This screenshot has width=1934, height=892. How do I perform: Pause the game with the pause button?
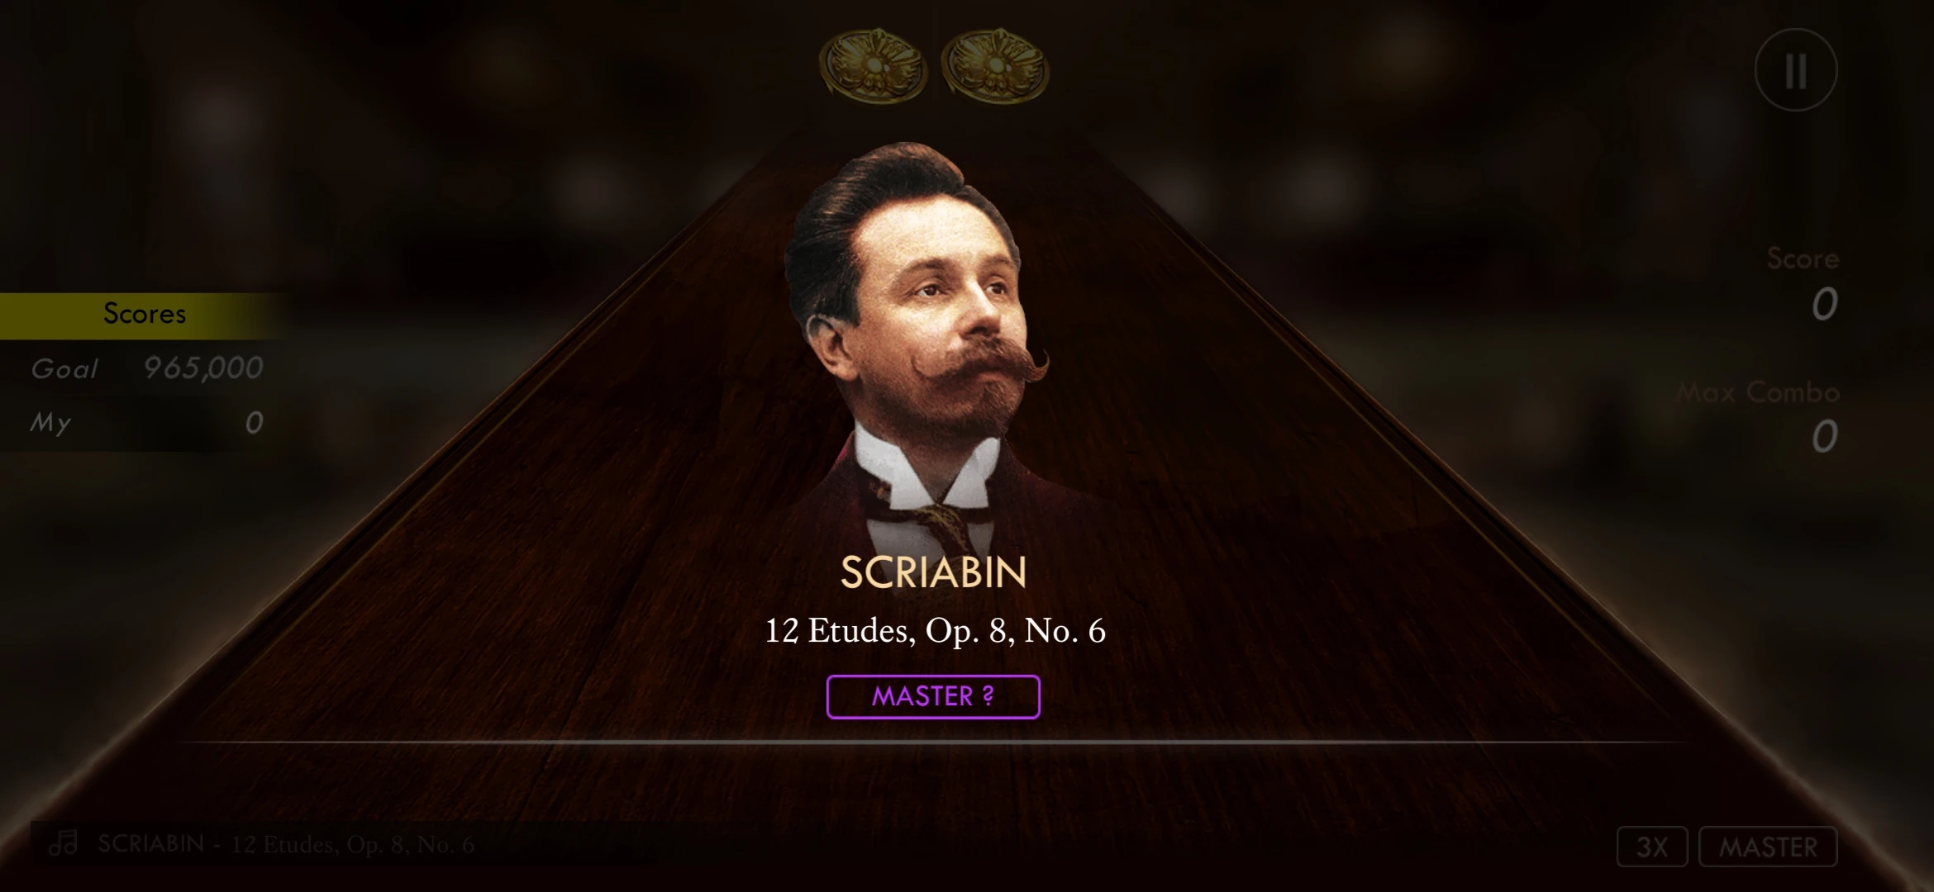(x=1796, y=70)
